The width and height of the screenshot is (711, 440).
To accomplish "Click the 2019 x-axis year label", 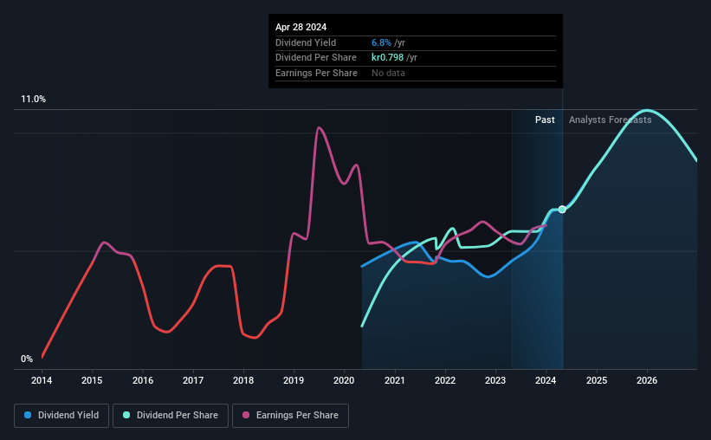I will [294, 380].
